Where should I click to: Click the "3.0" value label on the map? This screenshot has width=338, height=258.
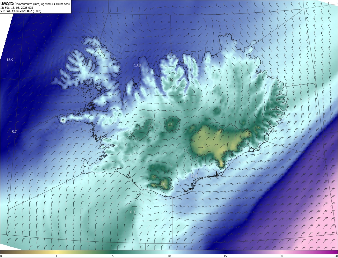point(163,184)
